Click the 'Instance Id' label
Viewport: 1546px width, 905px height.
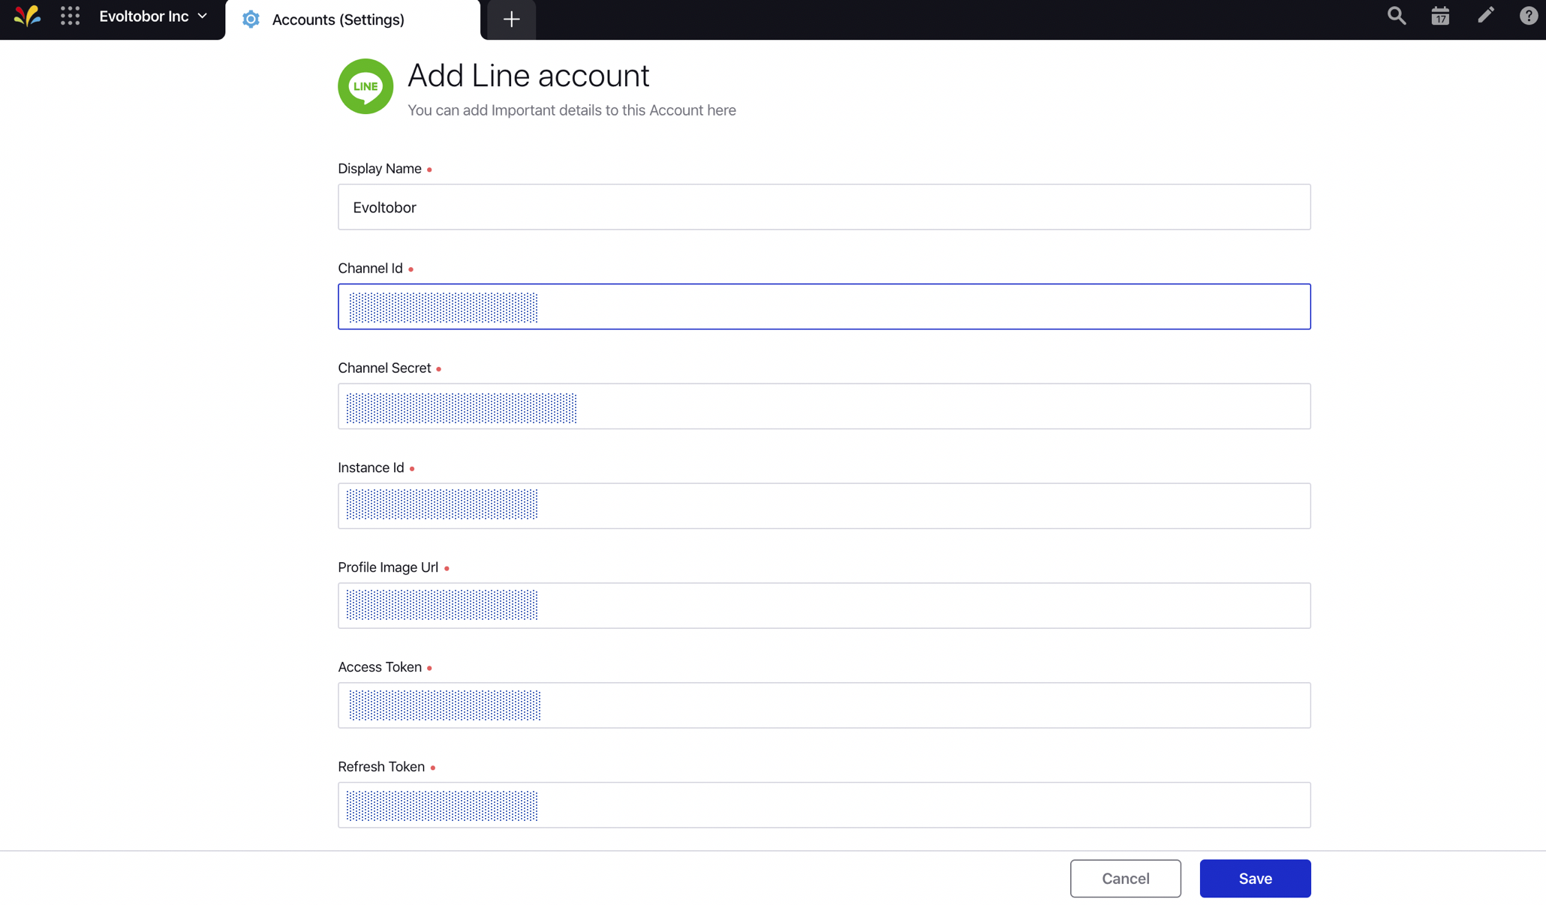click(371, 468)
